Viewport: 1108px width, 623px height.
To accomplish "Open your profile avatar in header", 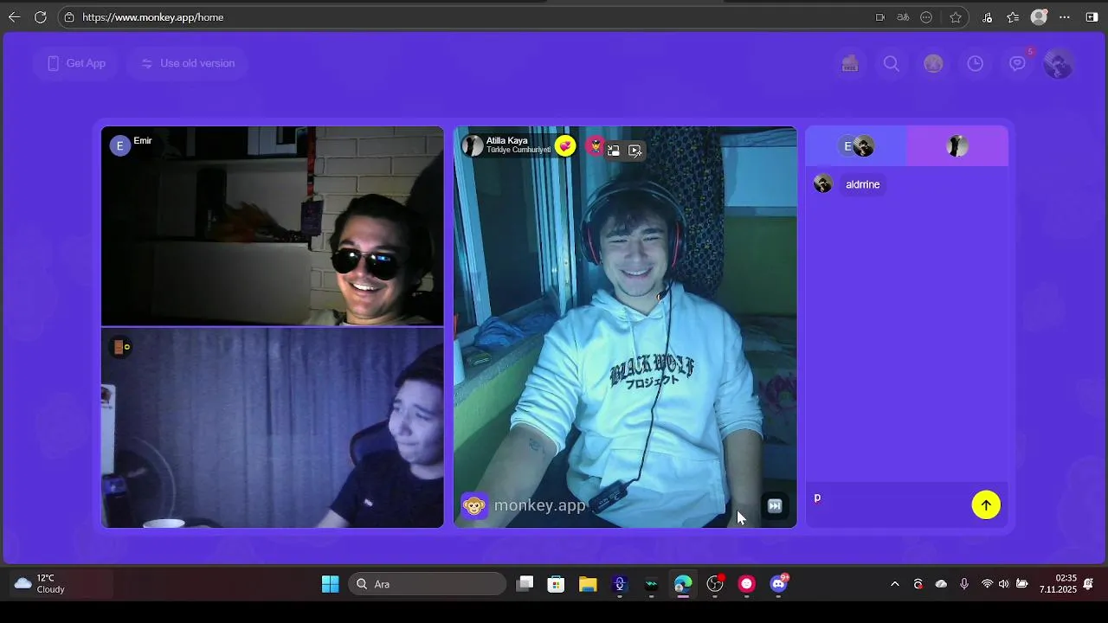I will click(x=1059, y=64).
